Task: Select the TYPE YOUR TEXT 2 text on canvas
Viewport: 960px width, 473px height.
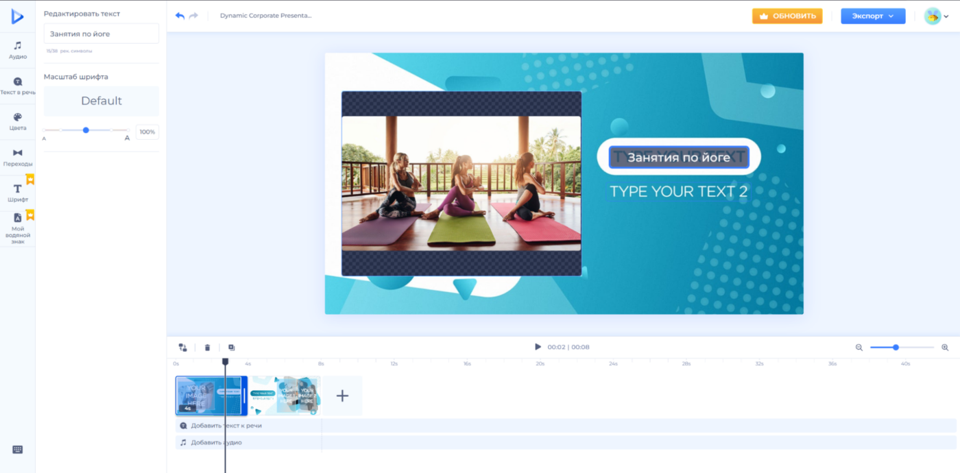Action: tap(679, 192)
